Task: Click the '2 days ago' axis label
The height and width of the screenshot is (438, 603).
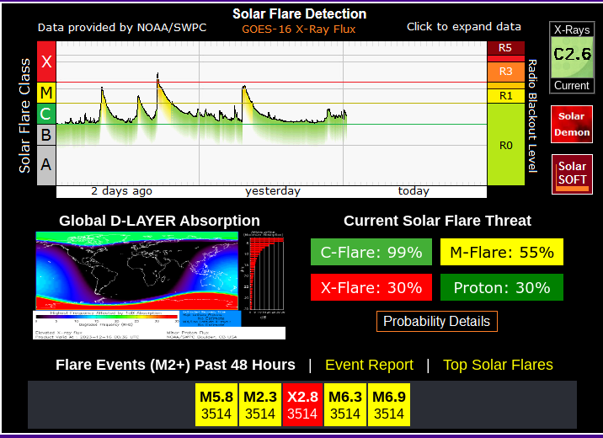Action: 121,191
